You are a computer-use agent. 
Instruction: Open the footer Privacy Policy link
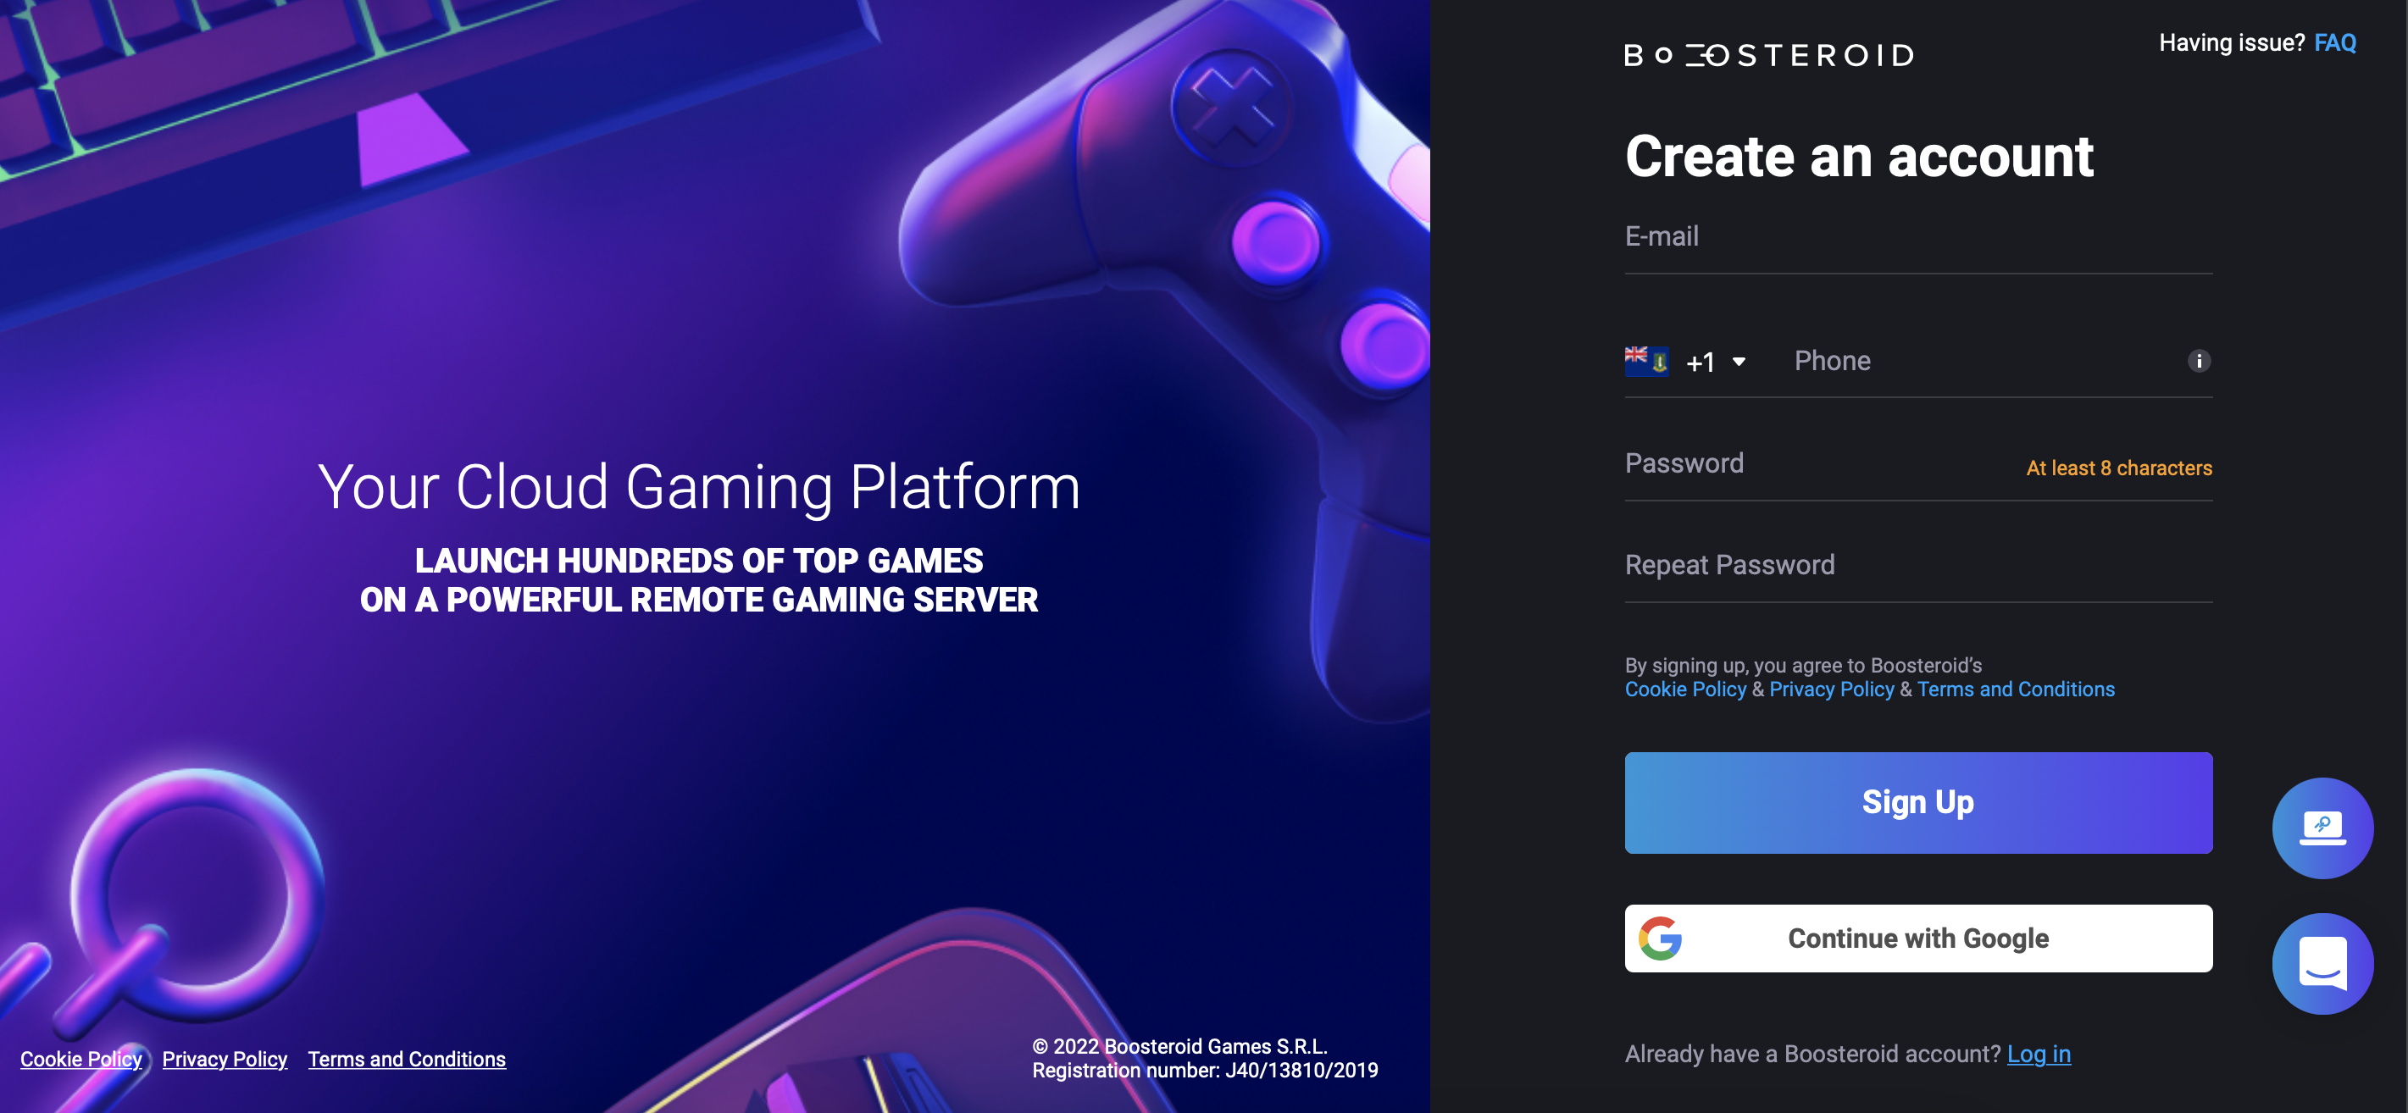(225, 1059)
